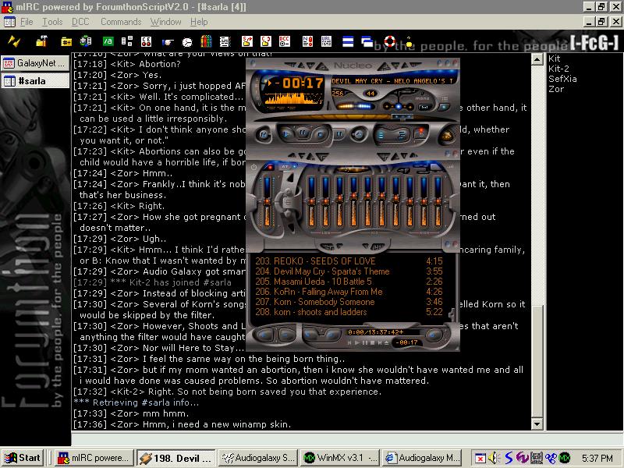
Task: Click the tiny play button in playlist footer
Action: (x=356, y=342)
